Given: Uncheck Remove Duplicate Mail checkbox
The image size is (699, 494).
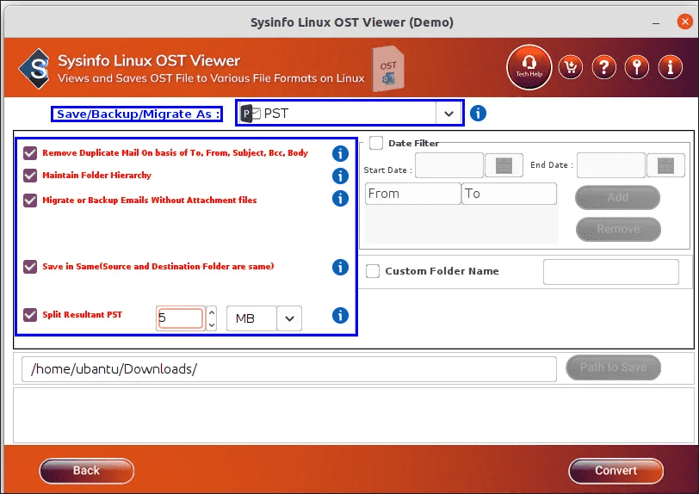Looking at the screenshot, I should (x=30, y=153).
